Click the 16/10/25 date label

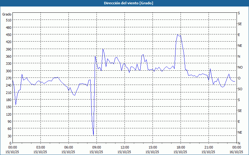click(237, 152)
